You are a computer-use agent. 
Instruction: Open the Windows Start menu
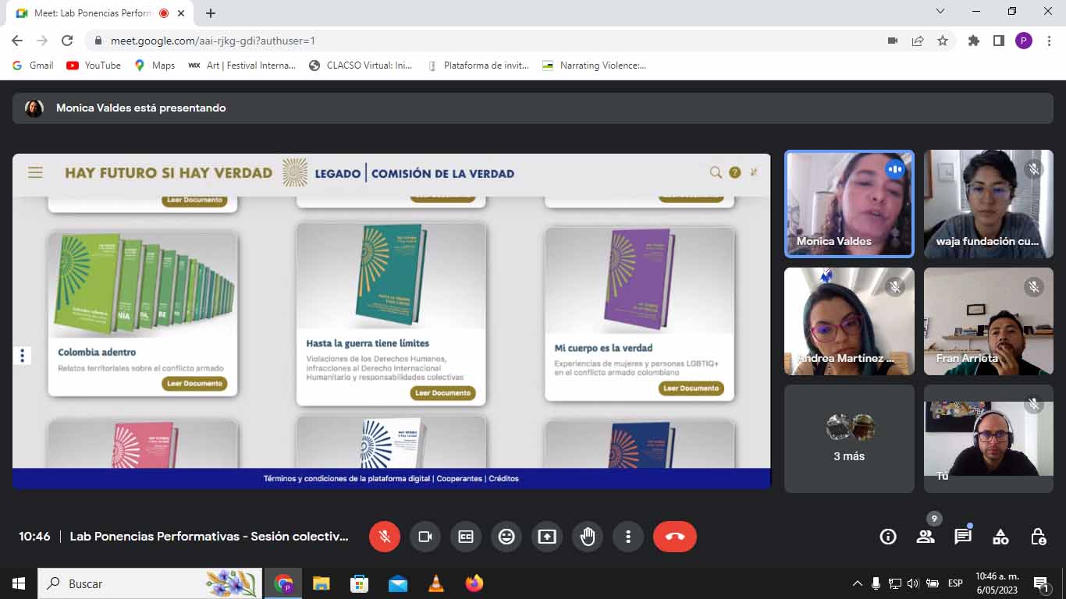[19, 583]
